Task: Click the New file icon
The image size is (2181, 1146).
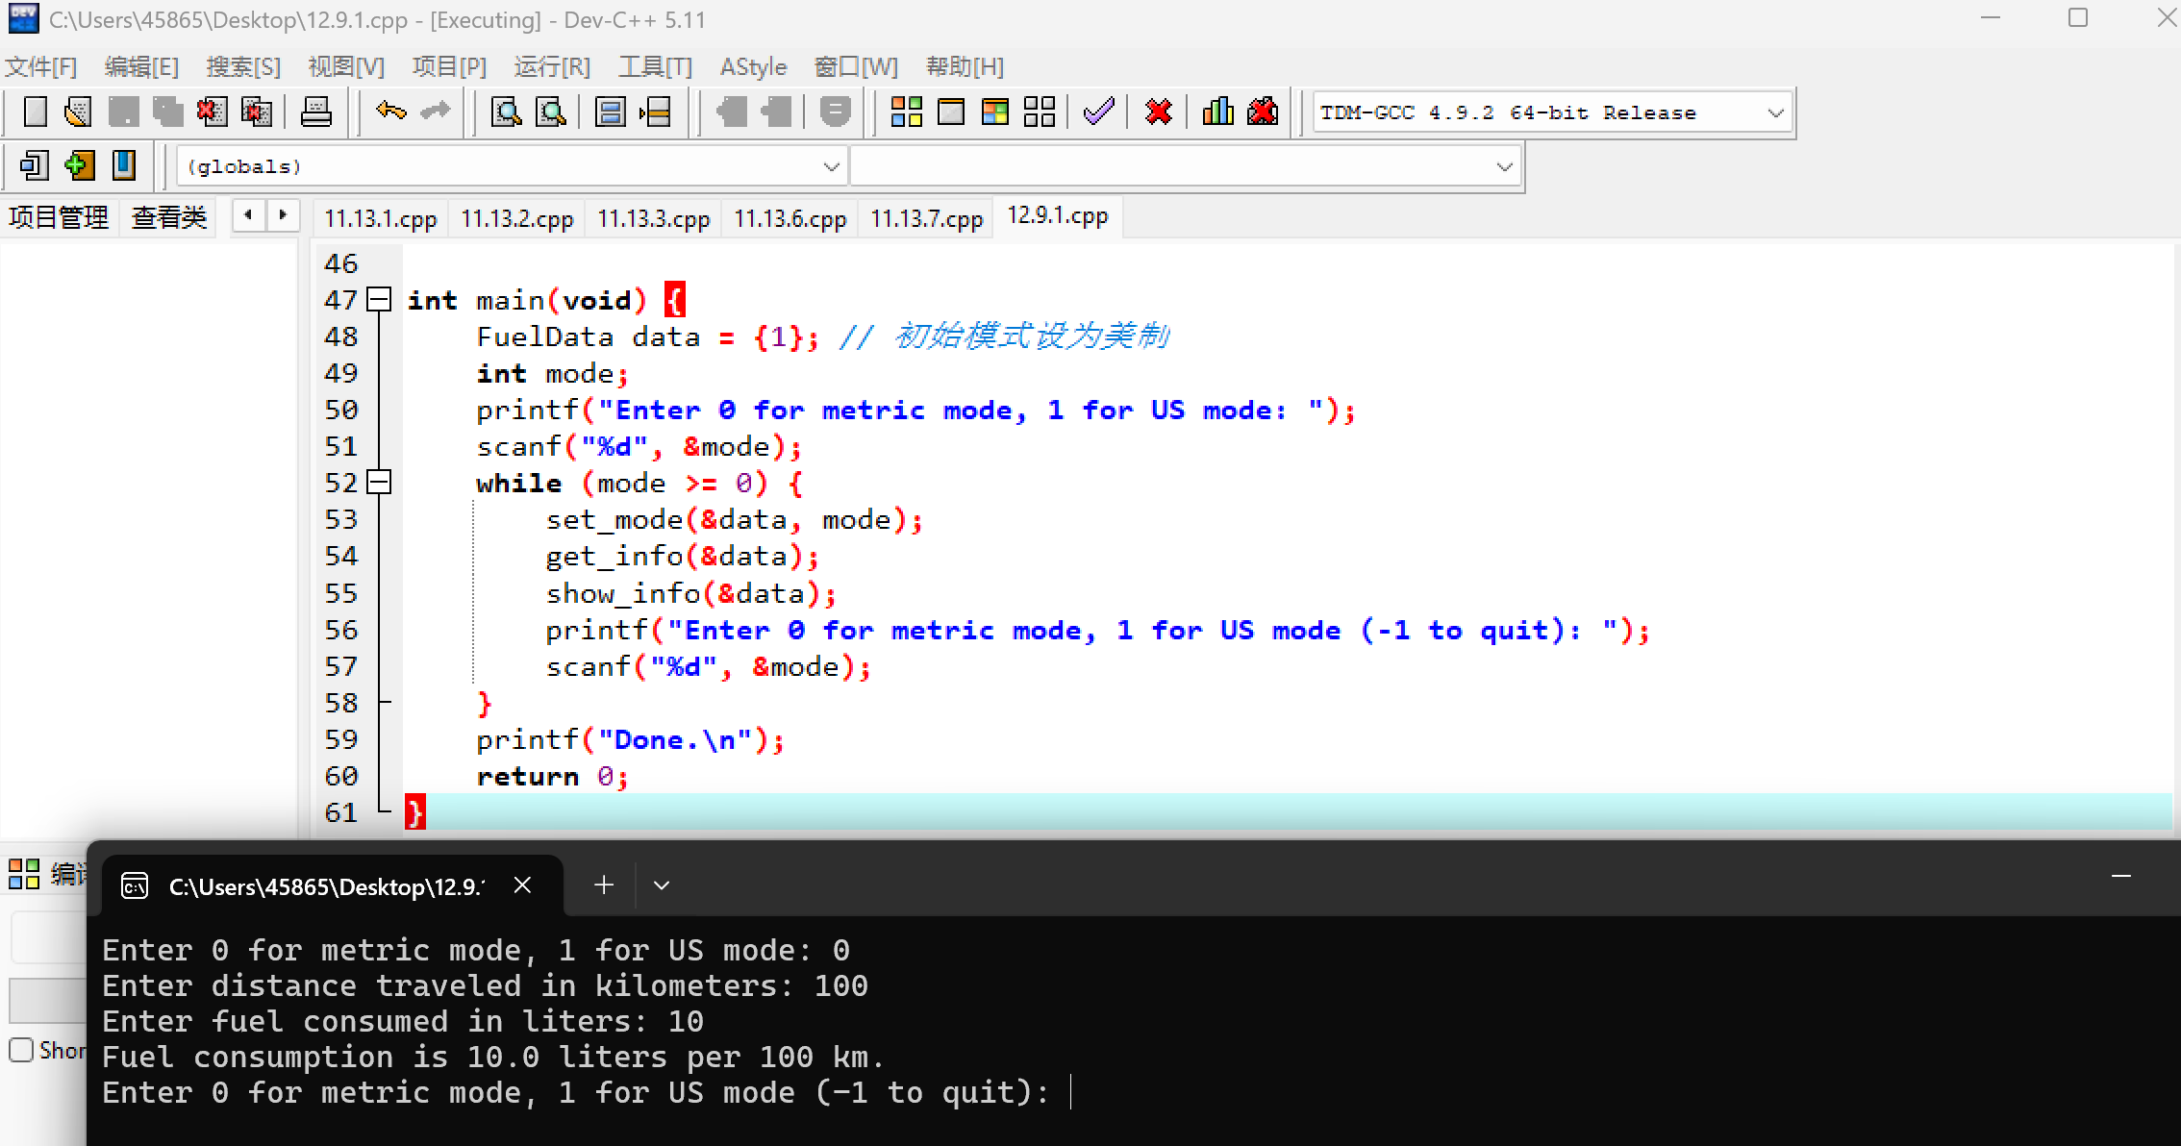Action: point(36,112)
